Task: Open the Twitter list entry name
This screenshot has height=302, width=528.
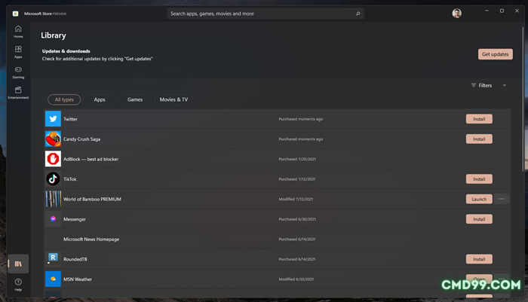Action: (70, 119)
